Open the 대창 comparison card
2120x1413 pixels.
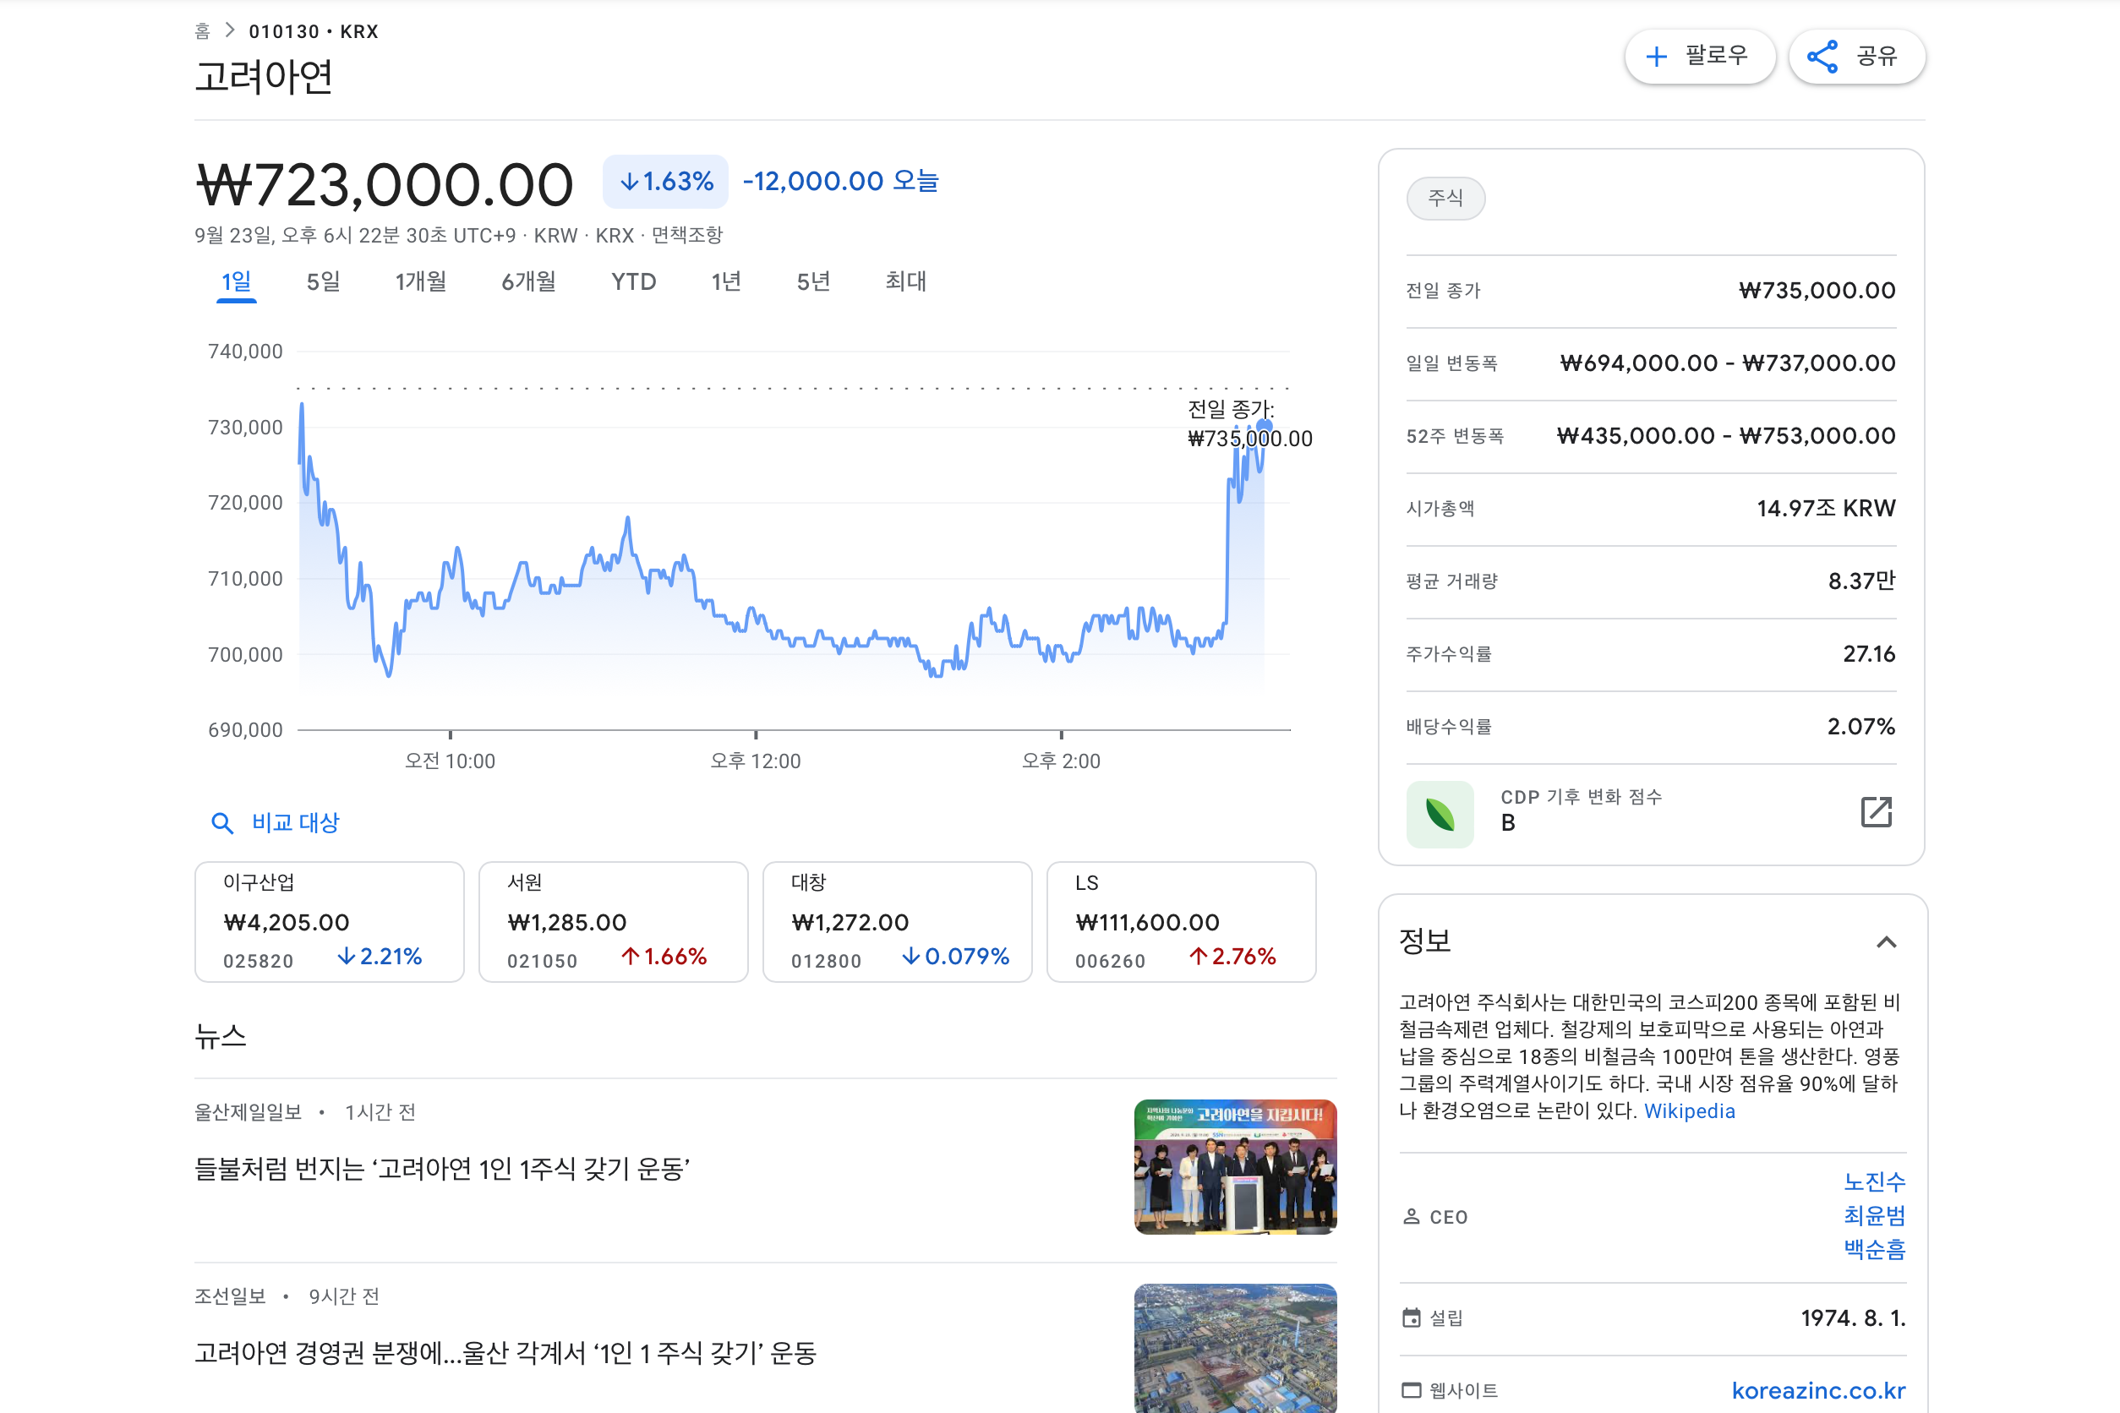(x=898, y=922)
